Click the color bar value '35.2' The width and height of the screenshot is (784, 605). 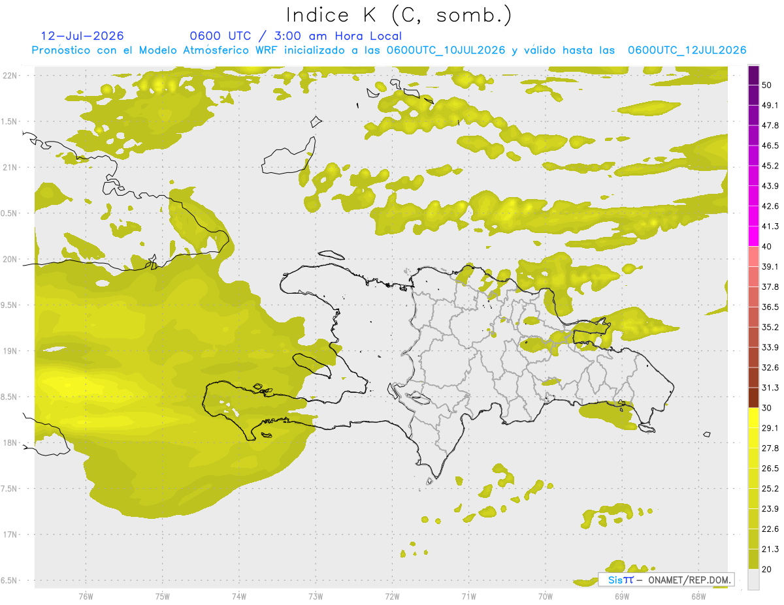[x=770, y=327]
